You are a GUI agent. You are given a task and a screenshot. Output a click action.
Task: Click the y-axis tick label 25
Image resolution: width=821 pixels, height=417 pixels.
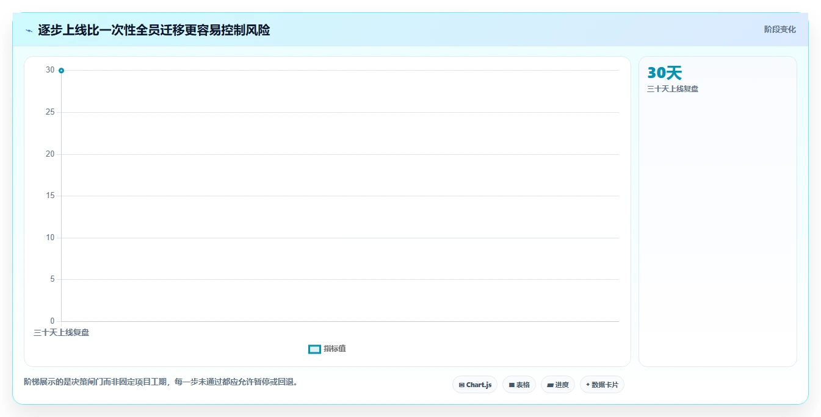(50, 112)
